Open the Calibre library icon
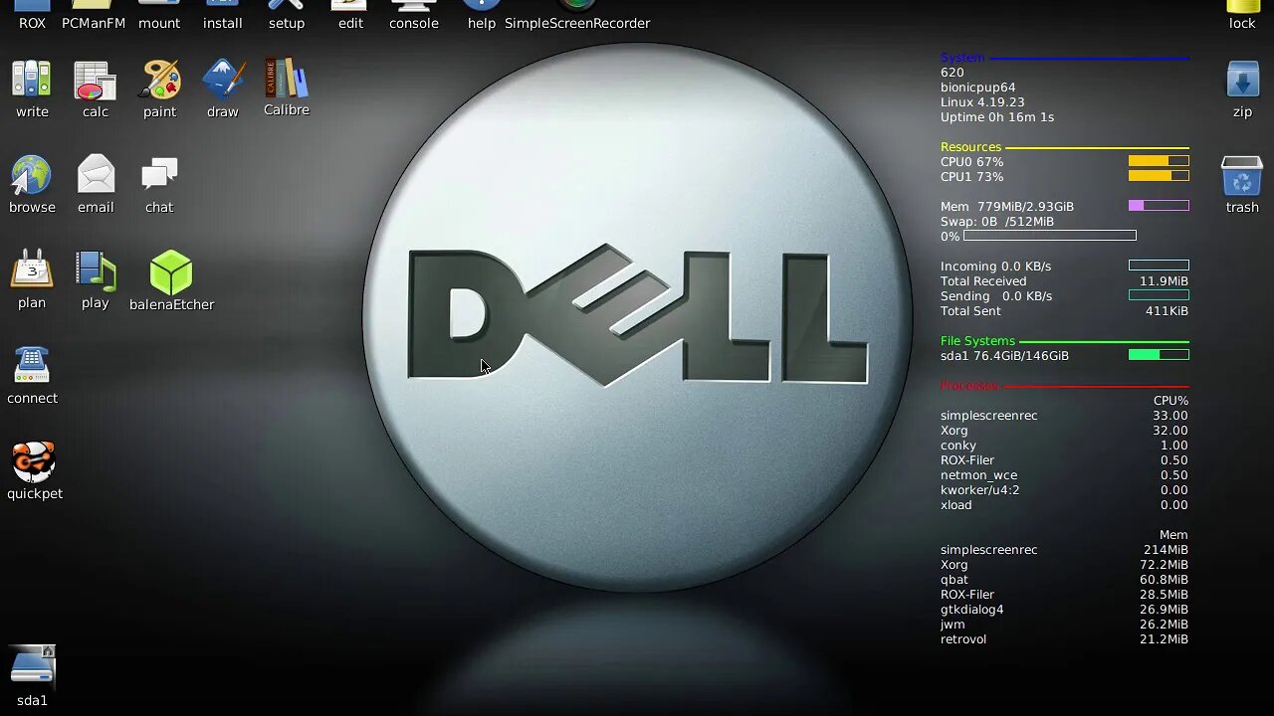This screenshot has width=1274, height=716. pyautogui.click(x=287, y=79)
